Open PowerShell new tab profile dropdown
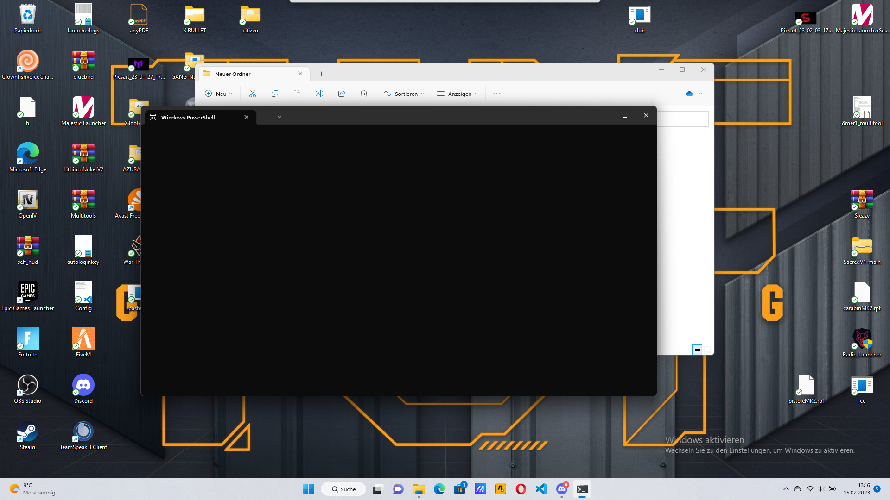Viewport: 890px width, 500px height. point(280,117)
